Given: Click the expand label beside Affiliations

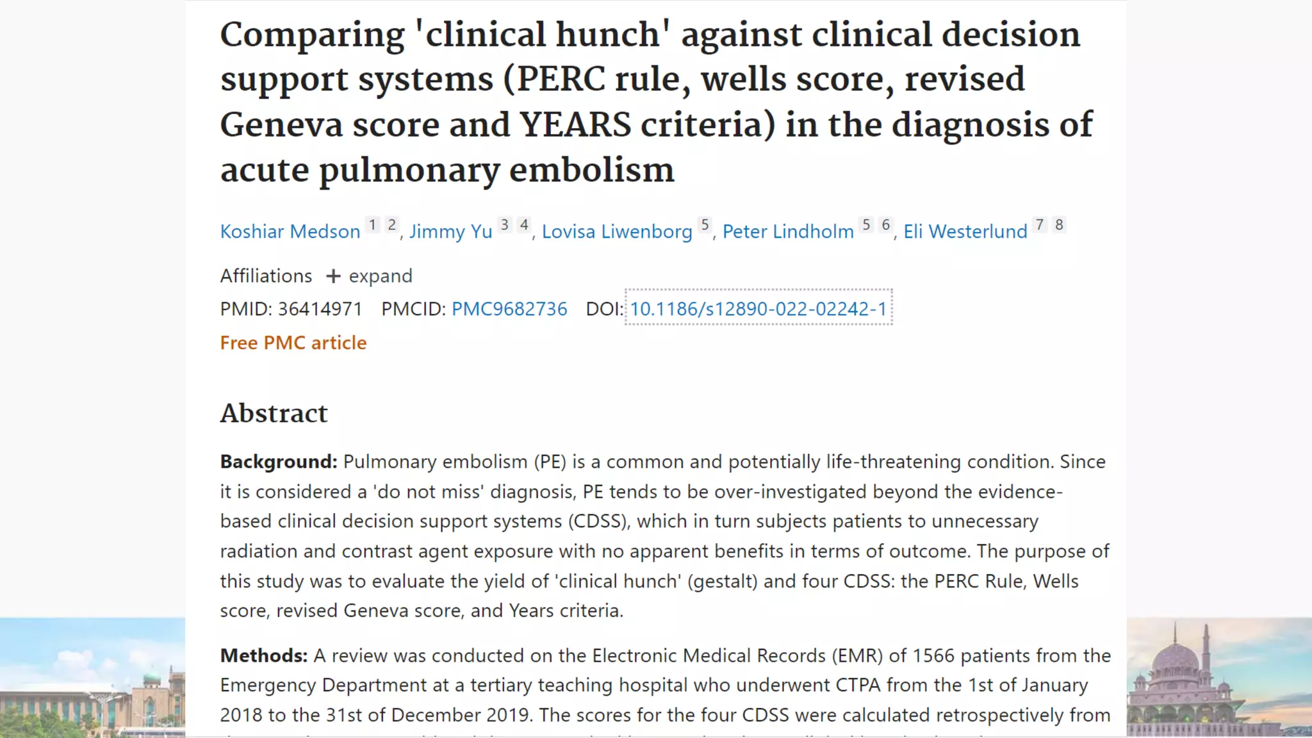Looking at the screenshot, I should point(381,276).
